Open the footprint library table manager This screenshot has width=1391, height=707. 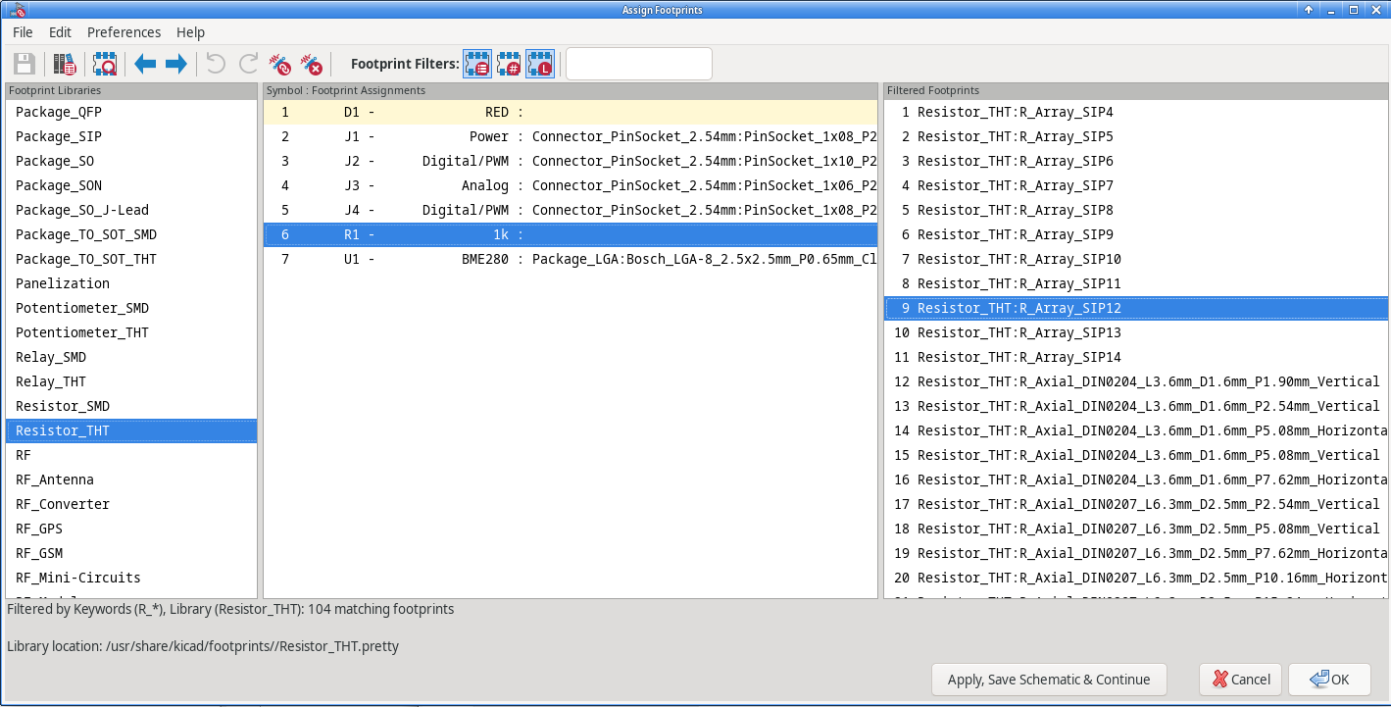click(x=65, y=65)
